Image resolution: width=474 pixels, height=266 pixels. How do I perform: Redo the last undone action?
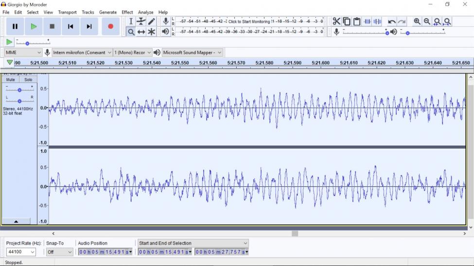click(x=402, y=21)
